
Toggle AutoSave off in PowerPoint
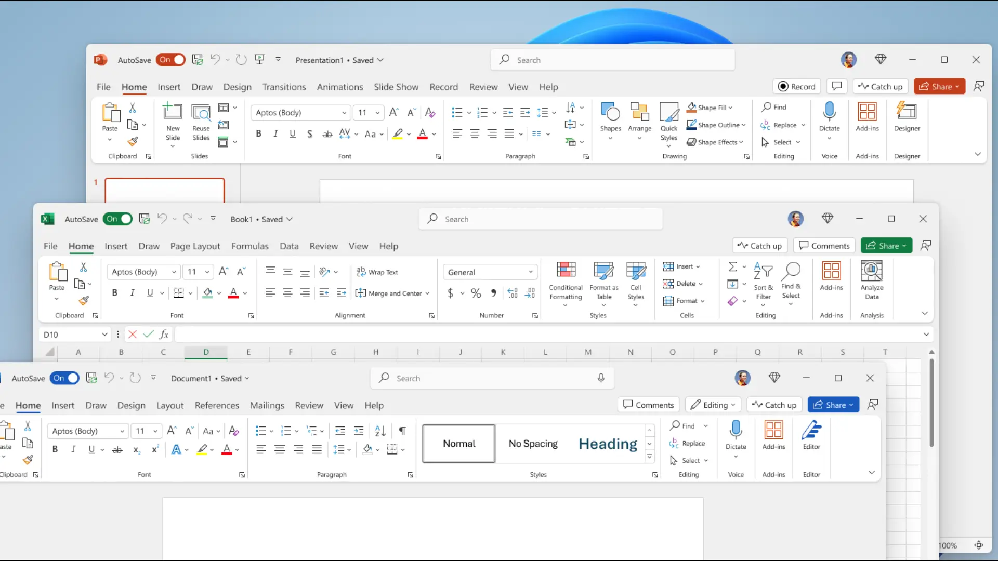(170, 60)
